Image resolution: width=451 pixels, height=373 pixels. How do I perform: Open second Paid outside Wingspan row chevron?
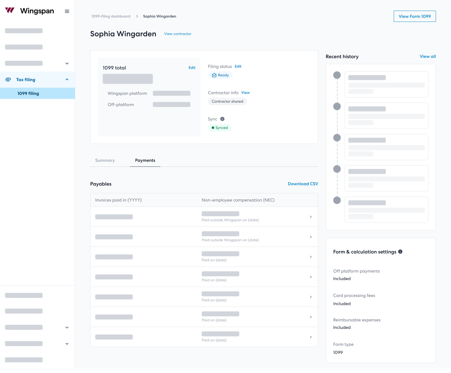click(x=311, y=237)
